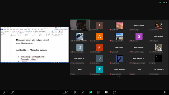Expand chat options caret beside Chat

78,92
